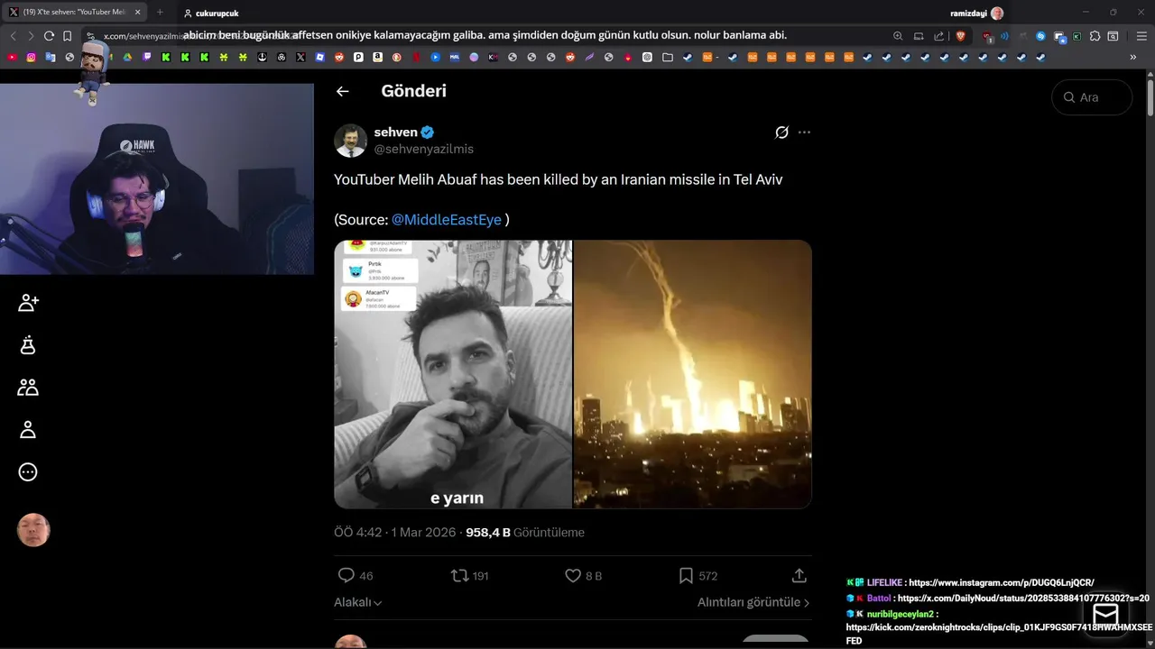The height and width of the screenshot is (649, 1155).
Task: Open the @MiddleEastEye mention link
Action: (x=446, y=220)
